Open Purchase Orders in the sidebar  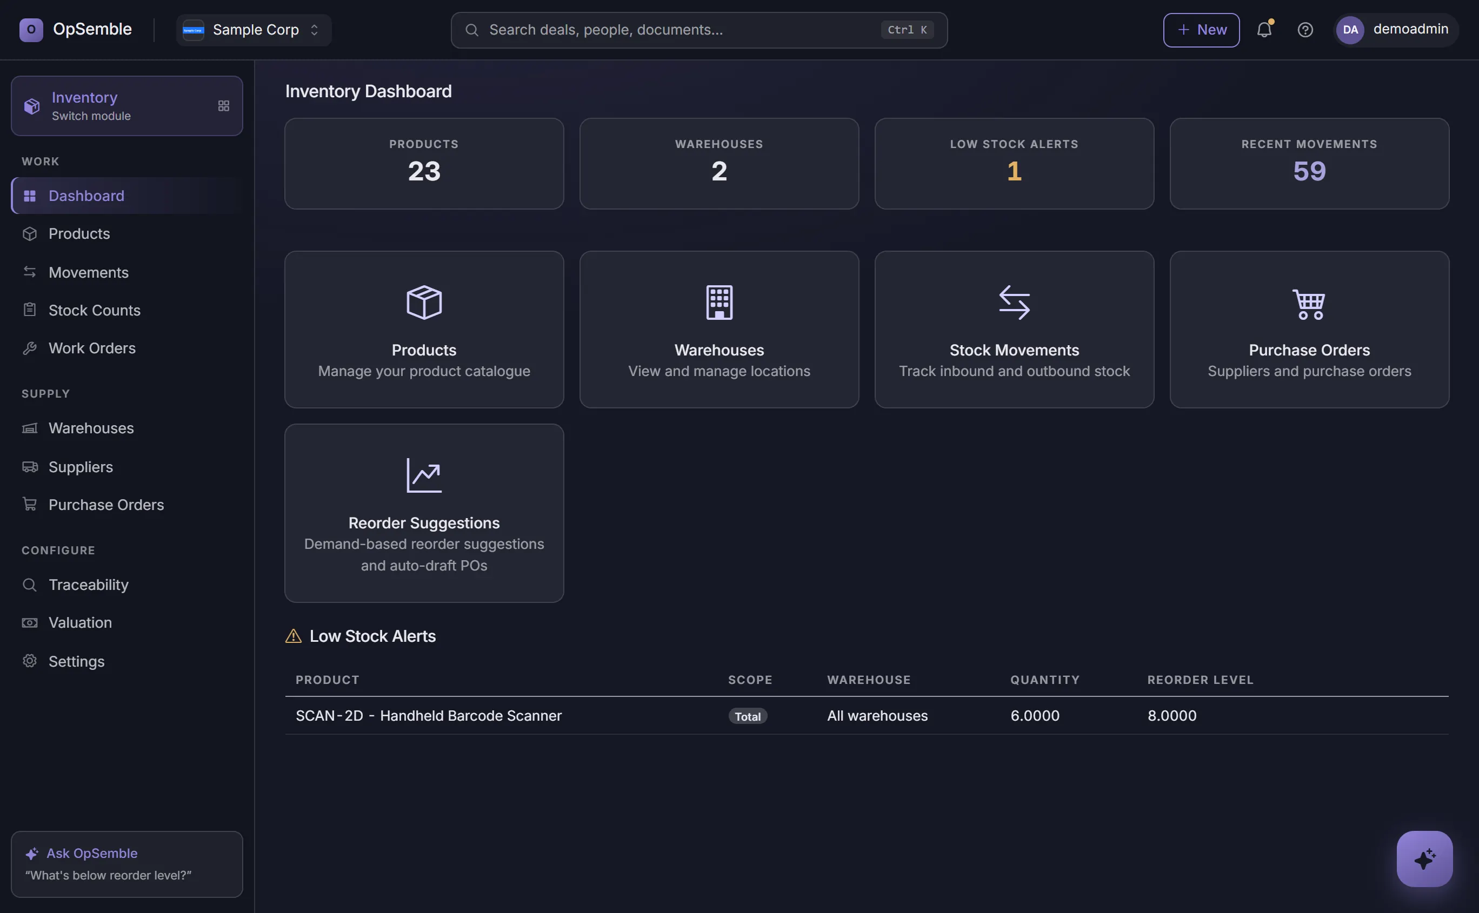[127, 505]
